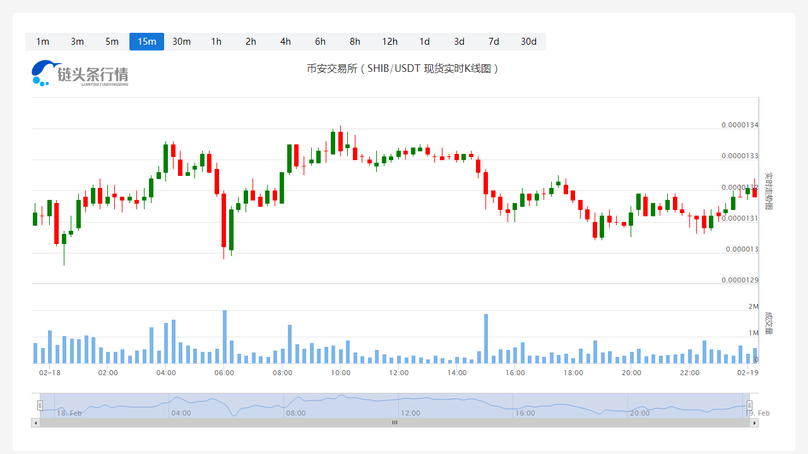The height and width of the screenshot is (454, 808).
Task: Click the scrollbar right arrow button
Action: click(x=754, y=423)
